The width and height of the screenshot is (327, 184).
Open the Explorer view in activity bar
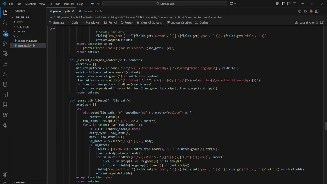coord(5,13)
